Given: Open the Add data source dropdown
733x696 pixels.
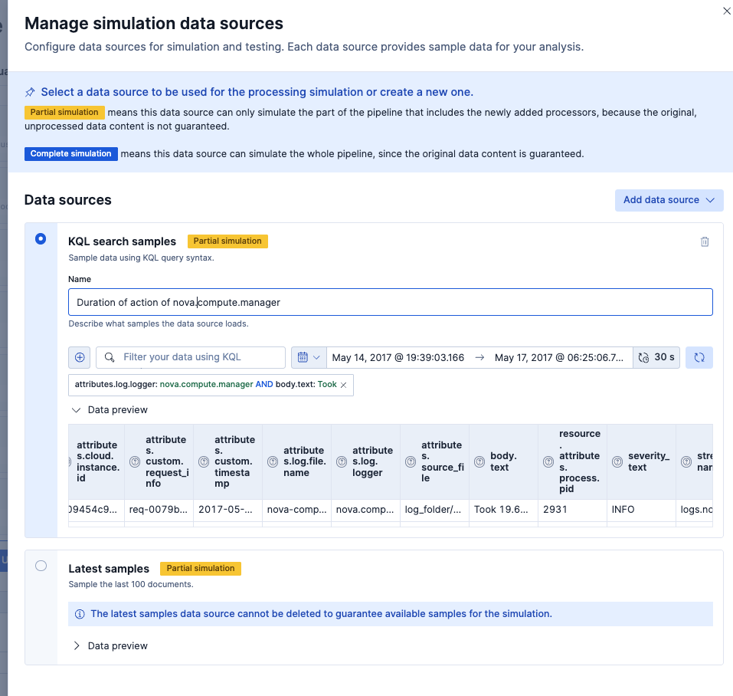Looking at the screenshot, I should coord(669,200).
